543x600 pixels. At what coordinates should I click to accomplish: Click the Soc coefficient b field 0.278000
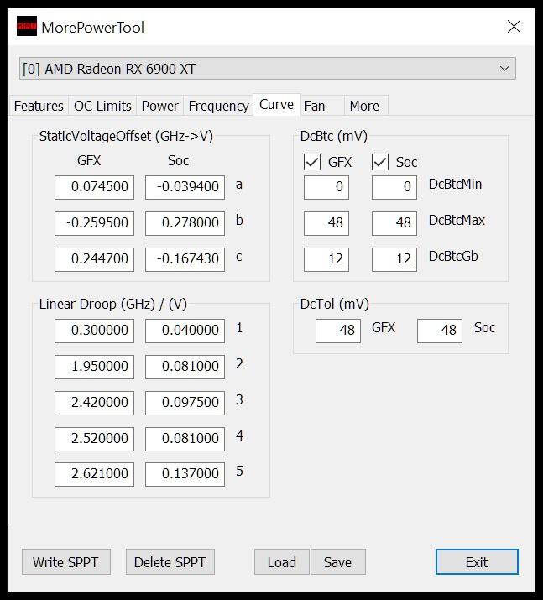[x=185, y=223]
